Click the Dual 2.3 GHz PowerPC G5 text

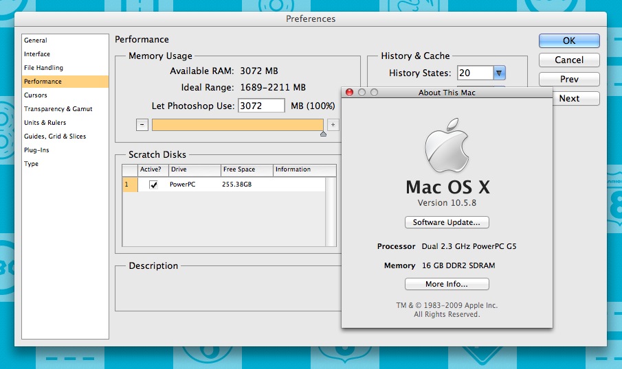click(469, 247)
